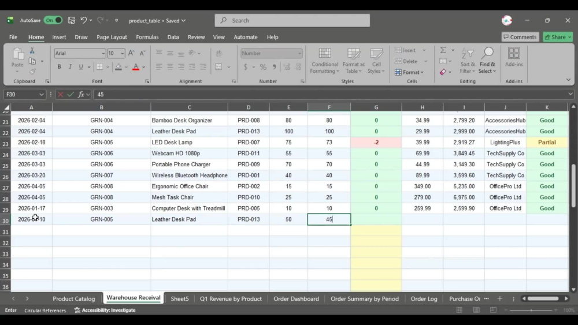Apply the red Font Color button

(x=136, y=66)
